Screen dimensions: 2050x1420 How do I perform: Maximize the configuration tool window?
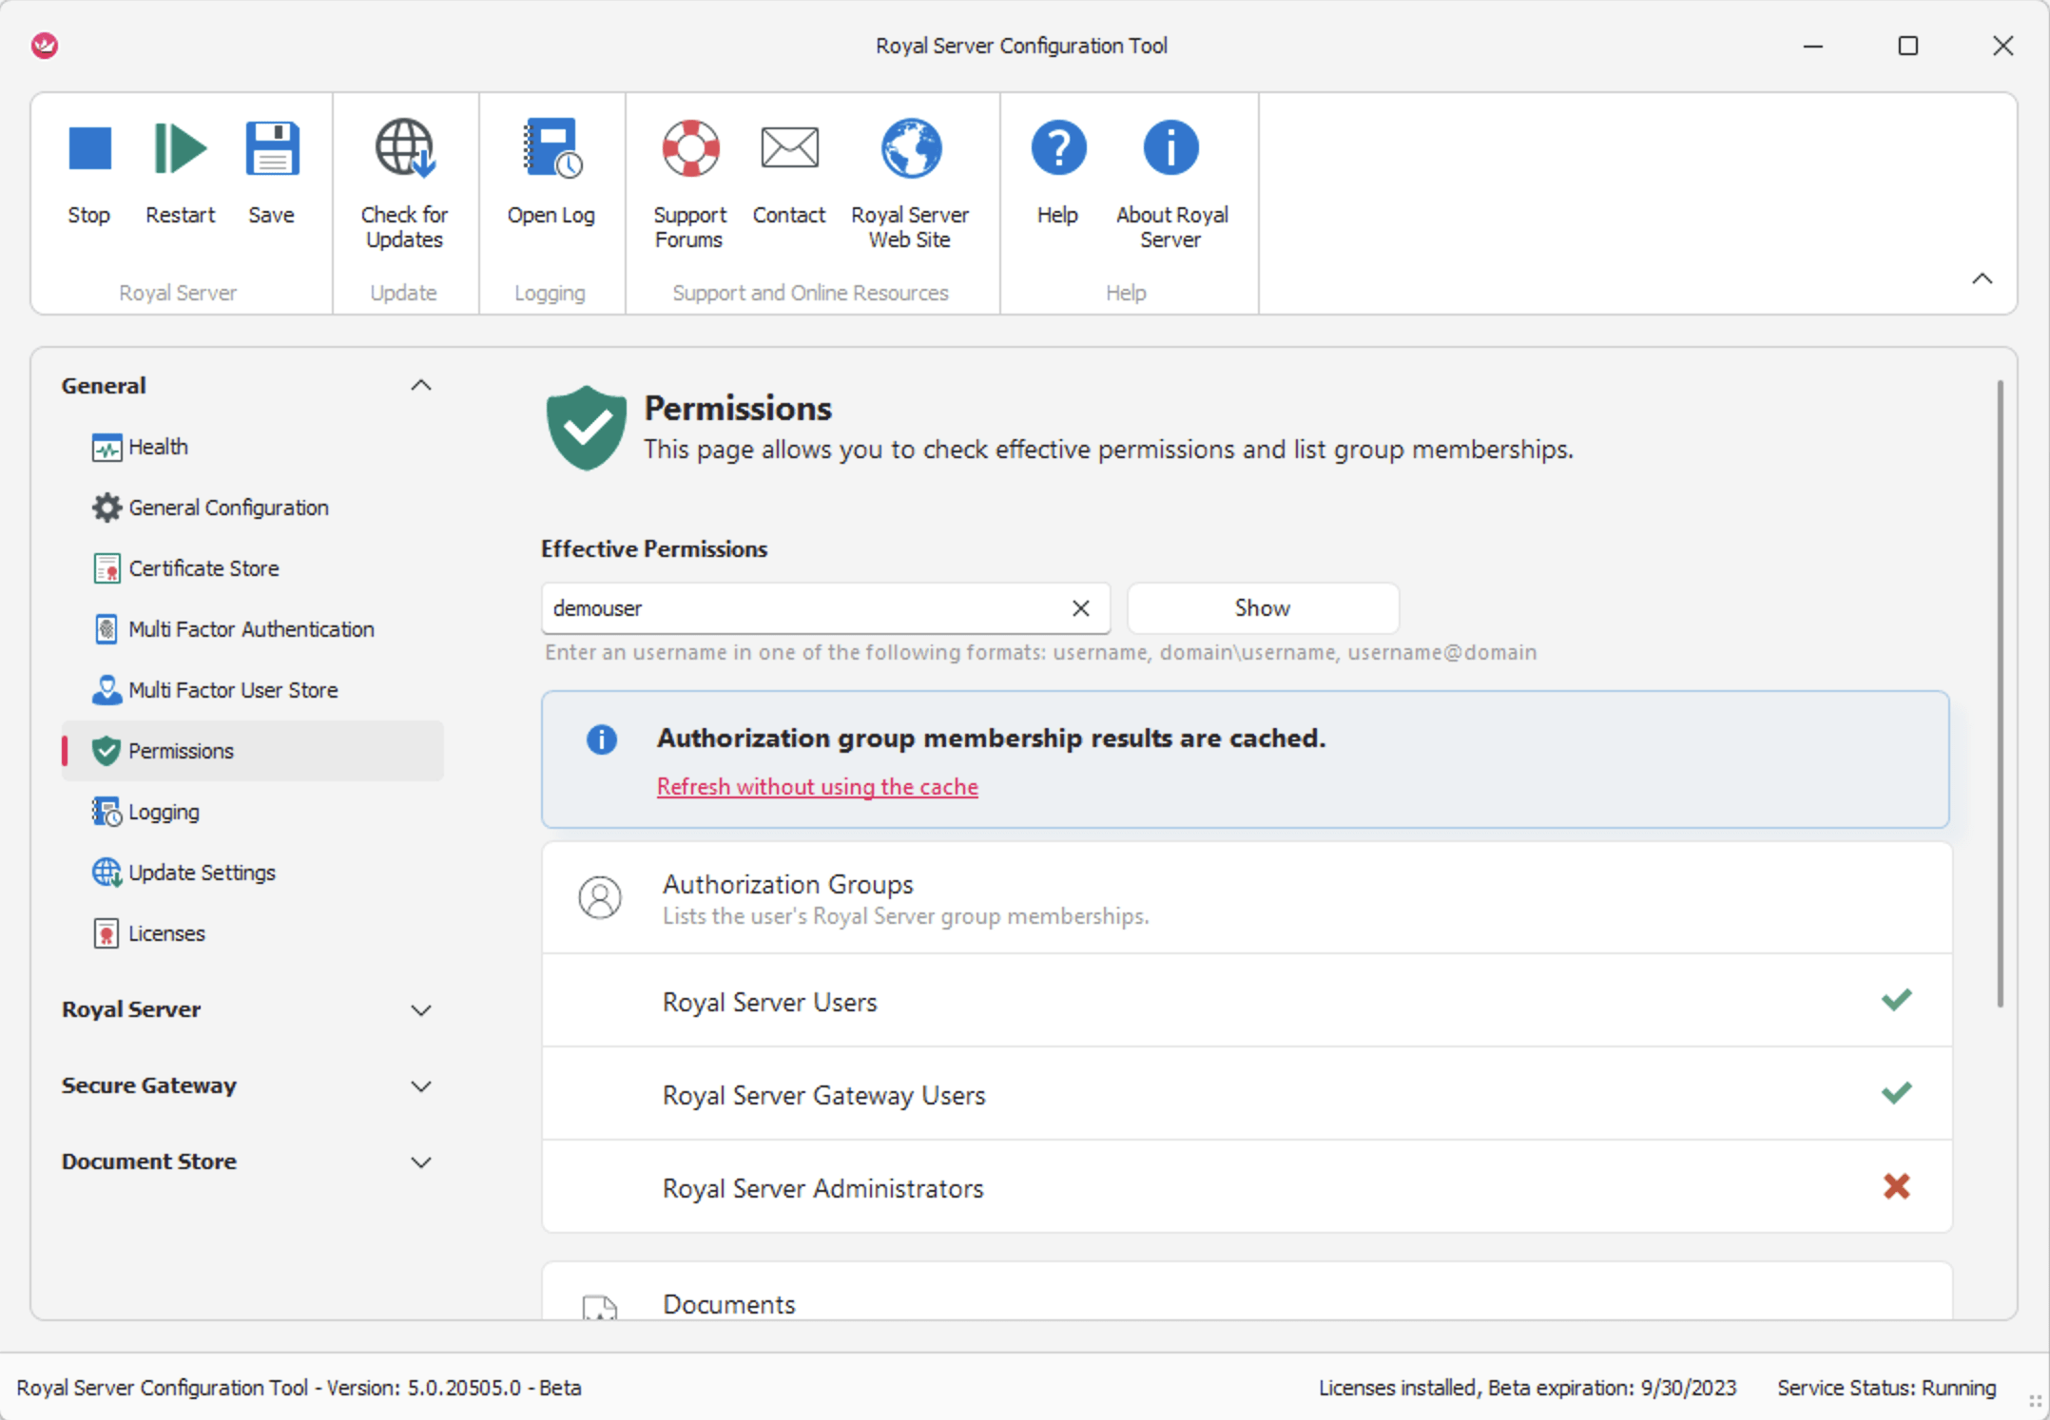tap(1907, 46)
